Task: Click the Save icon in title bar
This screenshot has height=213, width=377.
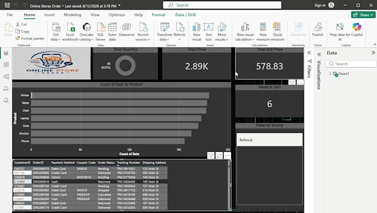Action: click(x=7, y=5)
